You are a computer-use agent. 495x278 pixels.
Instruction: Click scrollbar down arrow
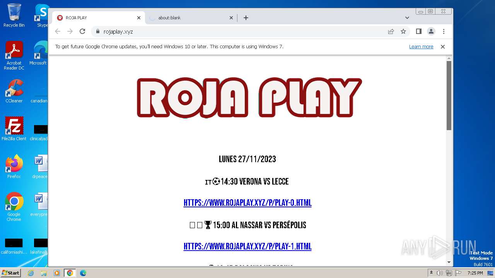pyautogui.click(x=449, y=262)
